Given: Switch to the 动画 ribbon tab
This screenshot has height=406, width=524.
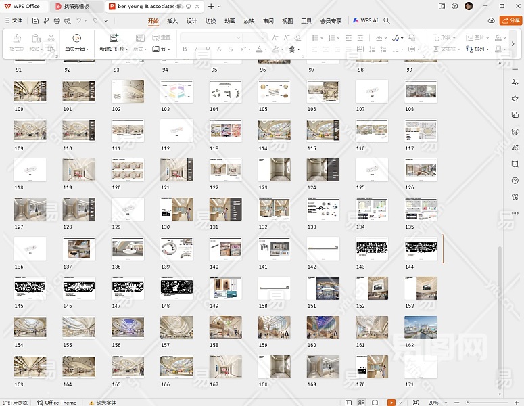Looking at the screenshot, I should pos(230,21).
